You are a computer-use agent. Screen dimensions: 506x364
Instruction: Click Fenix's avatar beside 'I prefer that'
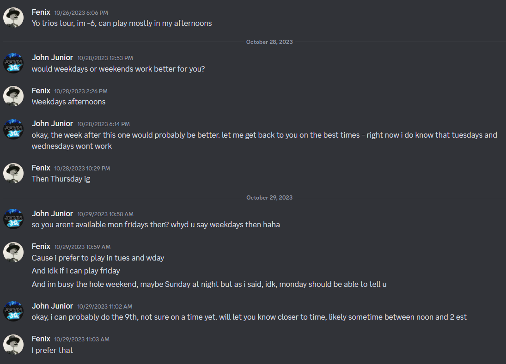[13, 344]
